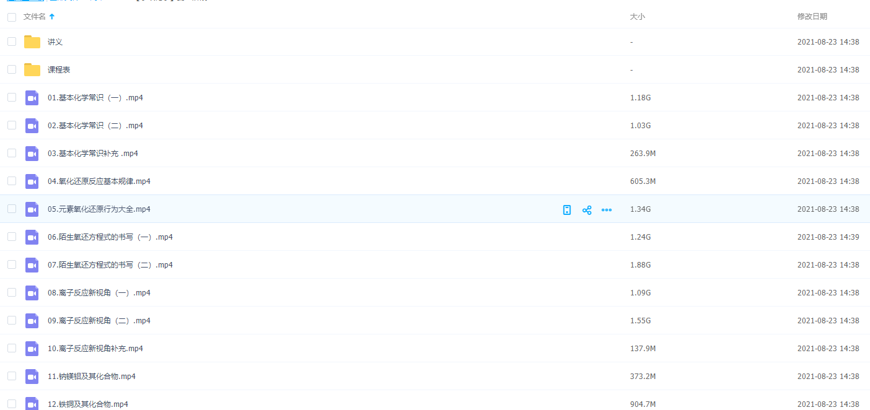The image size is (870, 410).
Task: Click the share icon on row 05
Action: tap(587, 210)
